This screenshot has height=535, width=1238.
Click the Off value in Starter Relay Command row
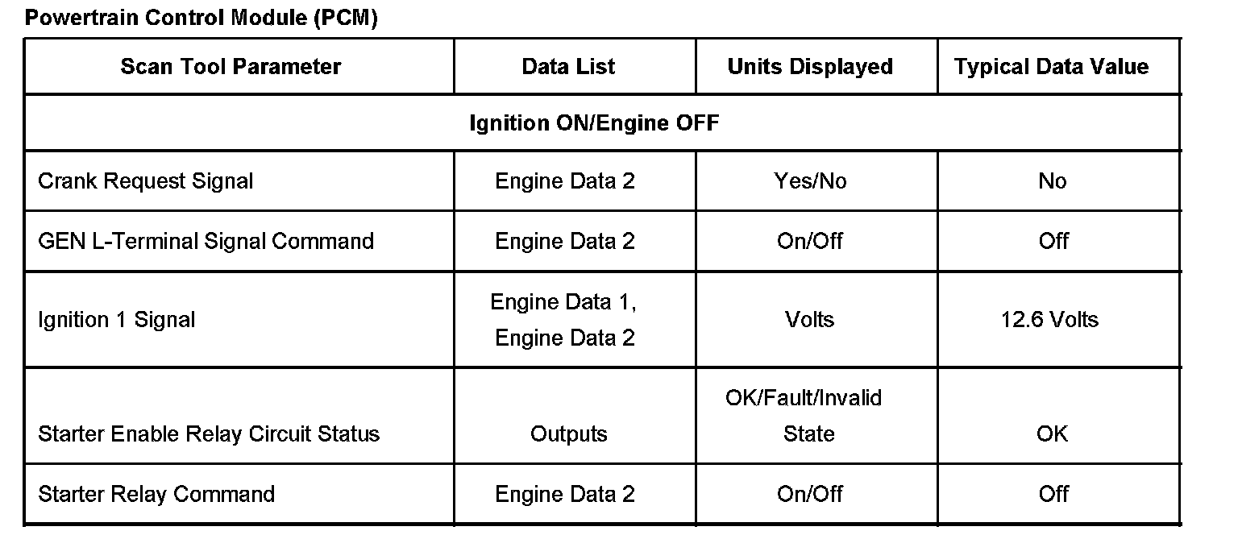click(x=1053, y=494)
